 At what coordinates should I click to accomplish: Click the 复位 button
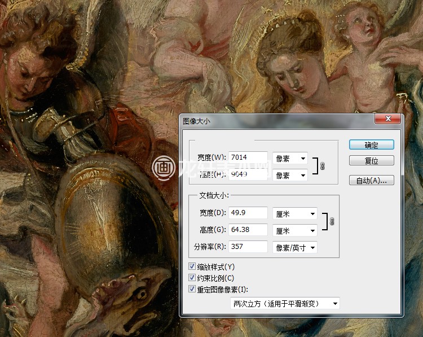click(372, 160)
